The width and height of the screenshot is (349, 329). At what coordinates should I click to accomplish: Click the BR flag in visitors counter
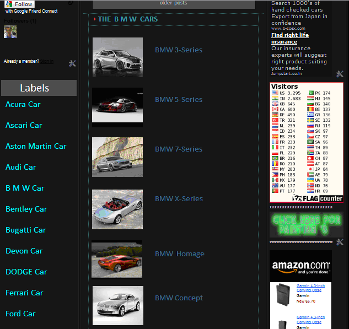coord(275,158)
